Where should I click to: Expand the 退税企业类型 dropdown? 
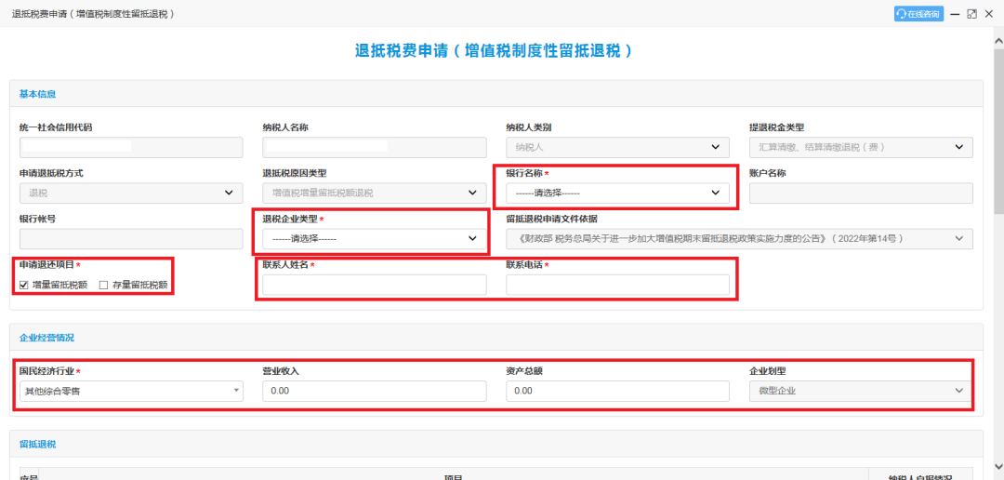[374, 239]
